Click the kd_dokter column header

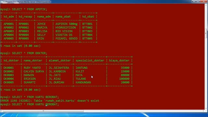11,60
